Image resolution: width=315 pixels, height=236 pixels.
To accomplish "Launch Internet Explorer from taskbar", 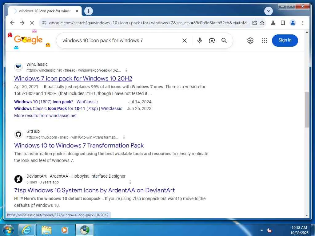I will (x=26, y=230).
